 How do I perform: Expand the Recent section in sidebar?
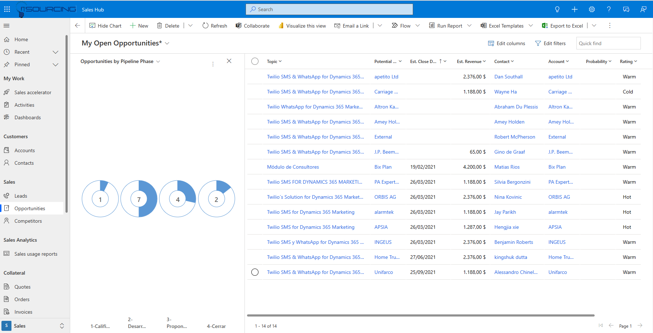(55, 52)
